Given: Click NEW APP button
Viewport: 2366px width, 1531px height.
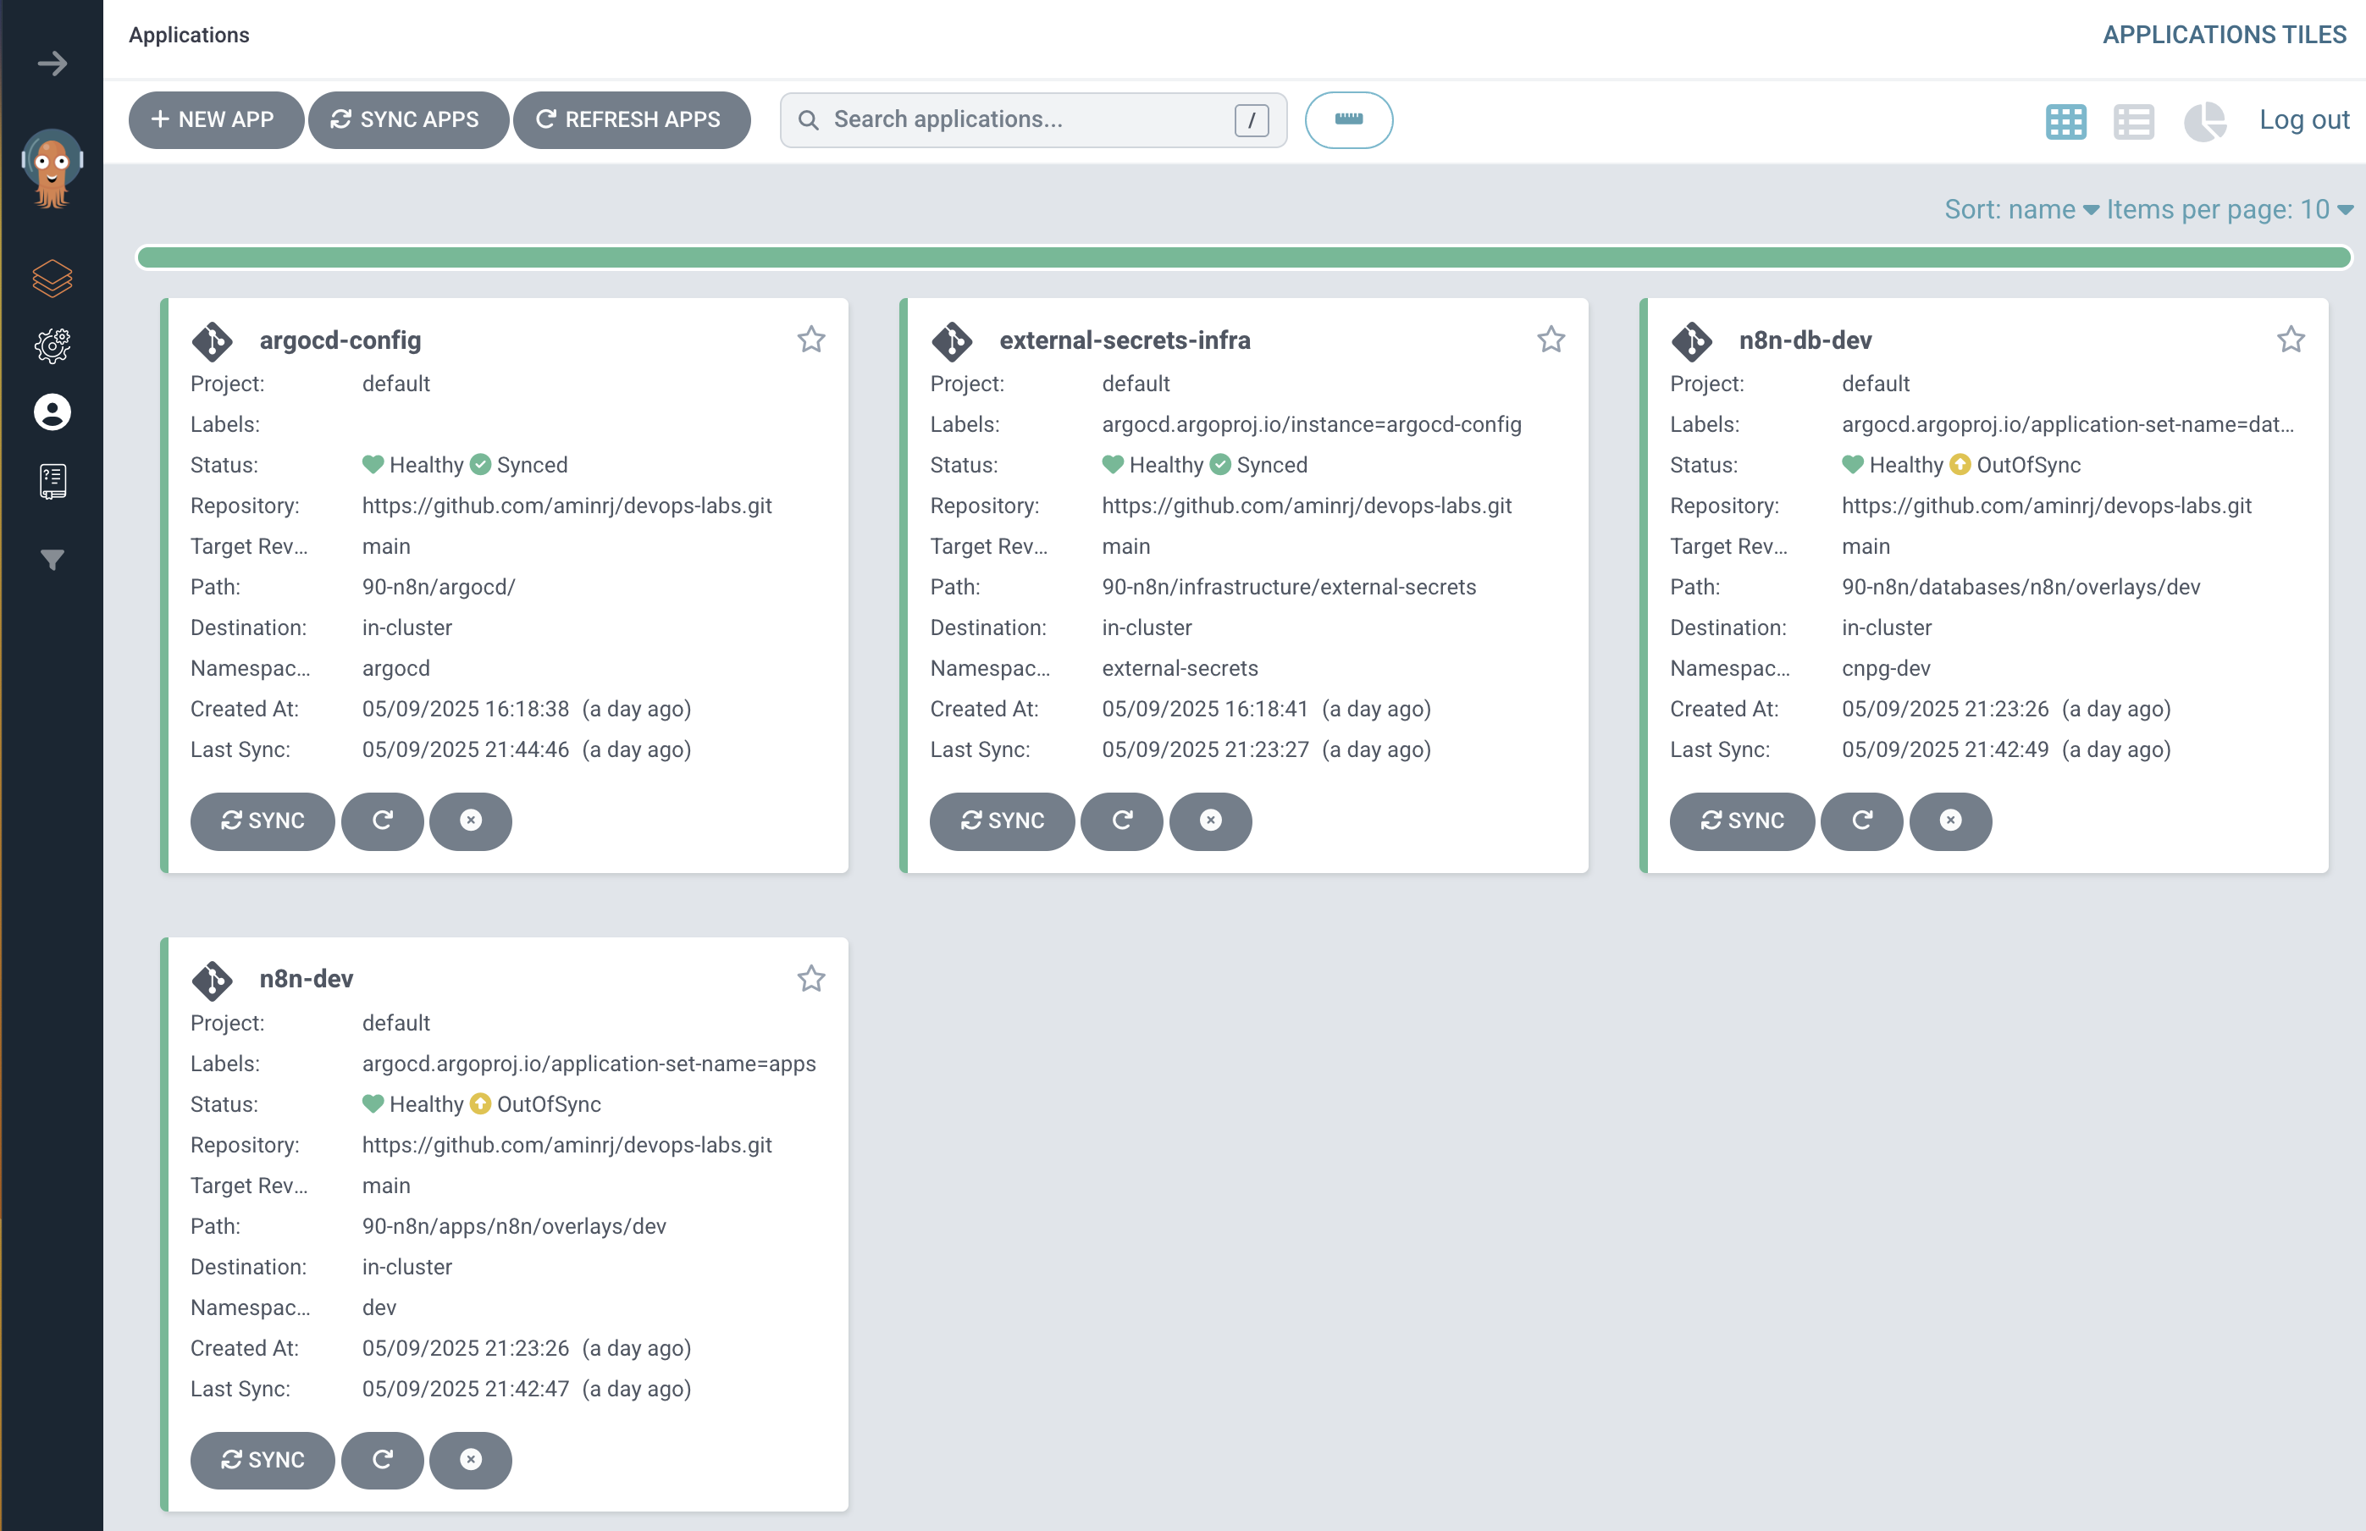Looking at the screenshot, I should point(216,119).
